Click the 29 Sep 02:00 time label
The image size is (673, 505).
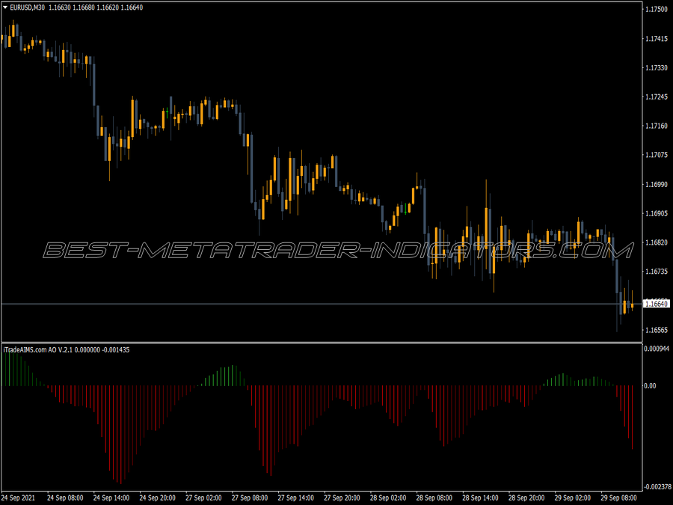573,498
